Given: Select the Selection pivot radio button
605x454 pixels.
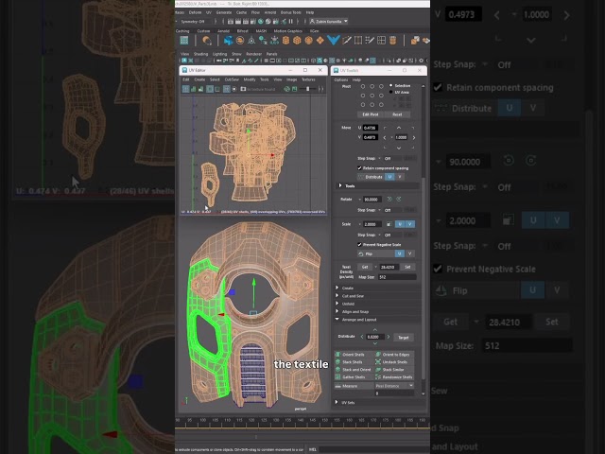Looking at the screenshot, I should pyautogui.click(x=390, y=85).
